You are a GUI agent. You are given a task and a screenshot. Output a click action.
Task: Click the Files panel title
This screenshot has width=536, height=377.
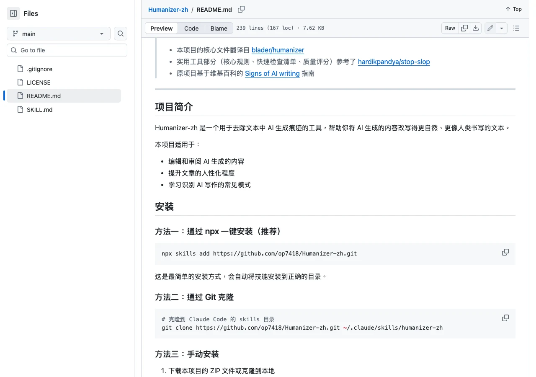click(31, 13)
